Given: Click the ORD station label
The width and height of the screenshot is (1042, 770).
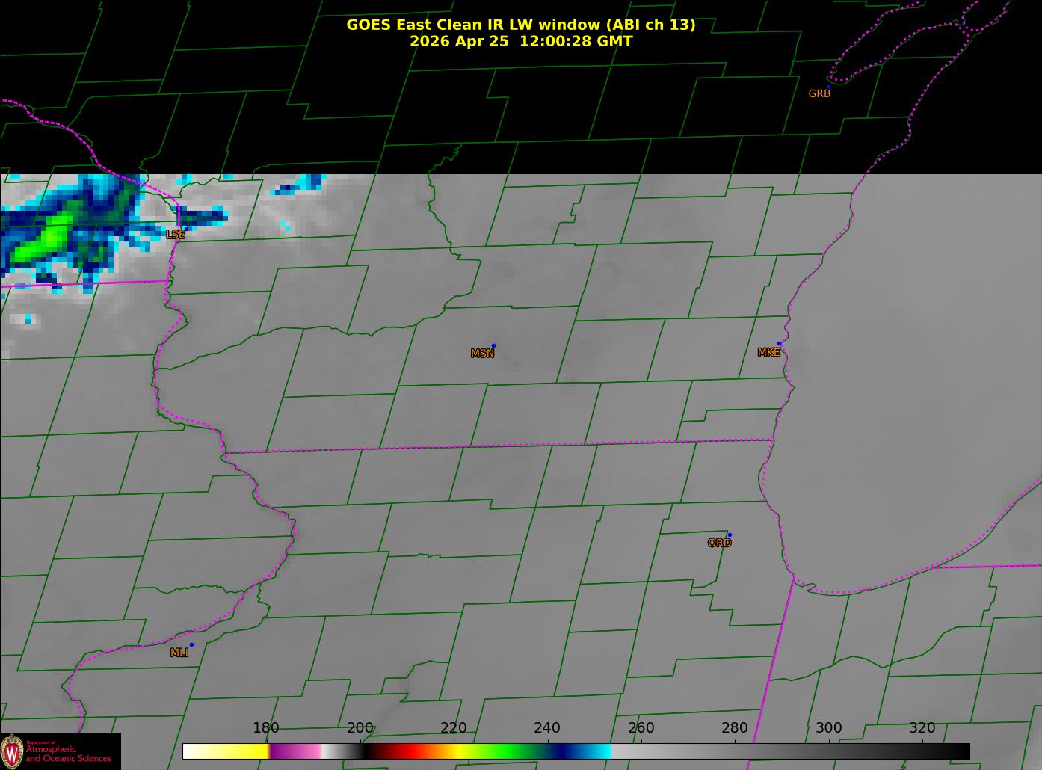Looking at the screenshot, I should (719, 543).
